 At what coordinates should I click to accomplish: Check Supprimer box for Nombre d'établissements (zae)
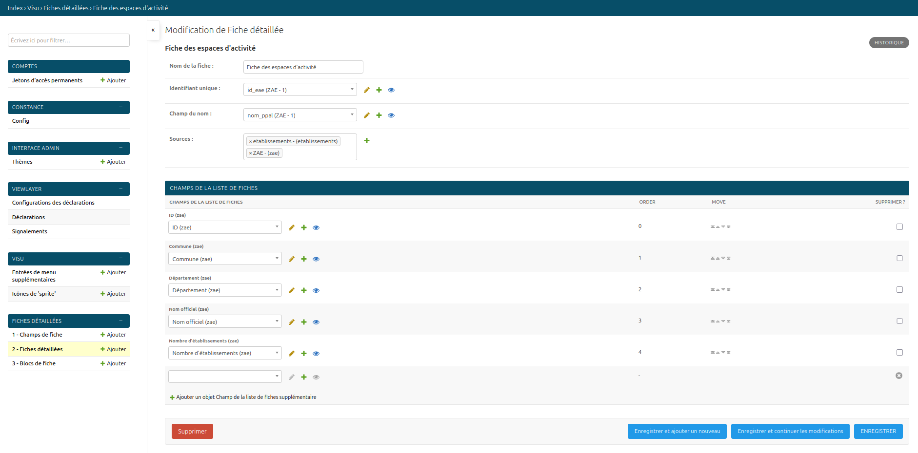(x=899, y=352)
